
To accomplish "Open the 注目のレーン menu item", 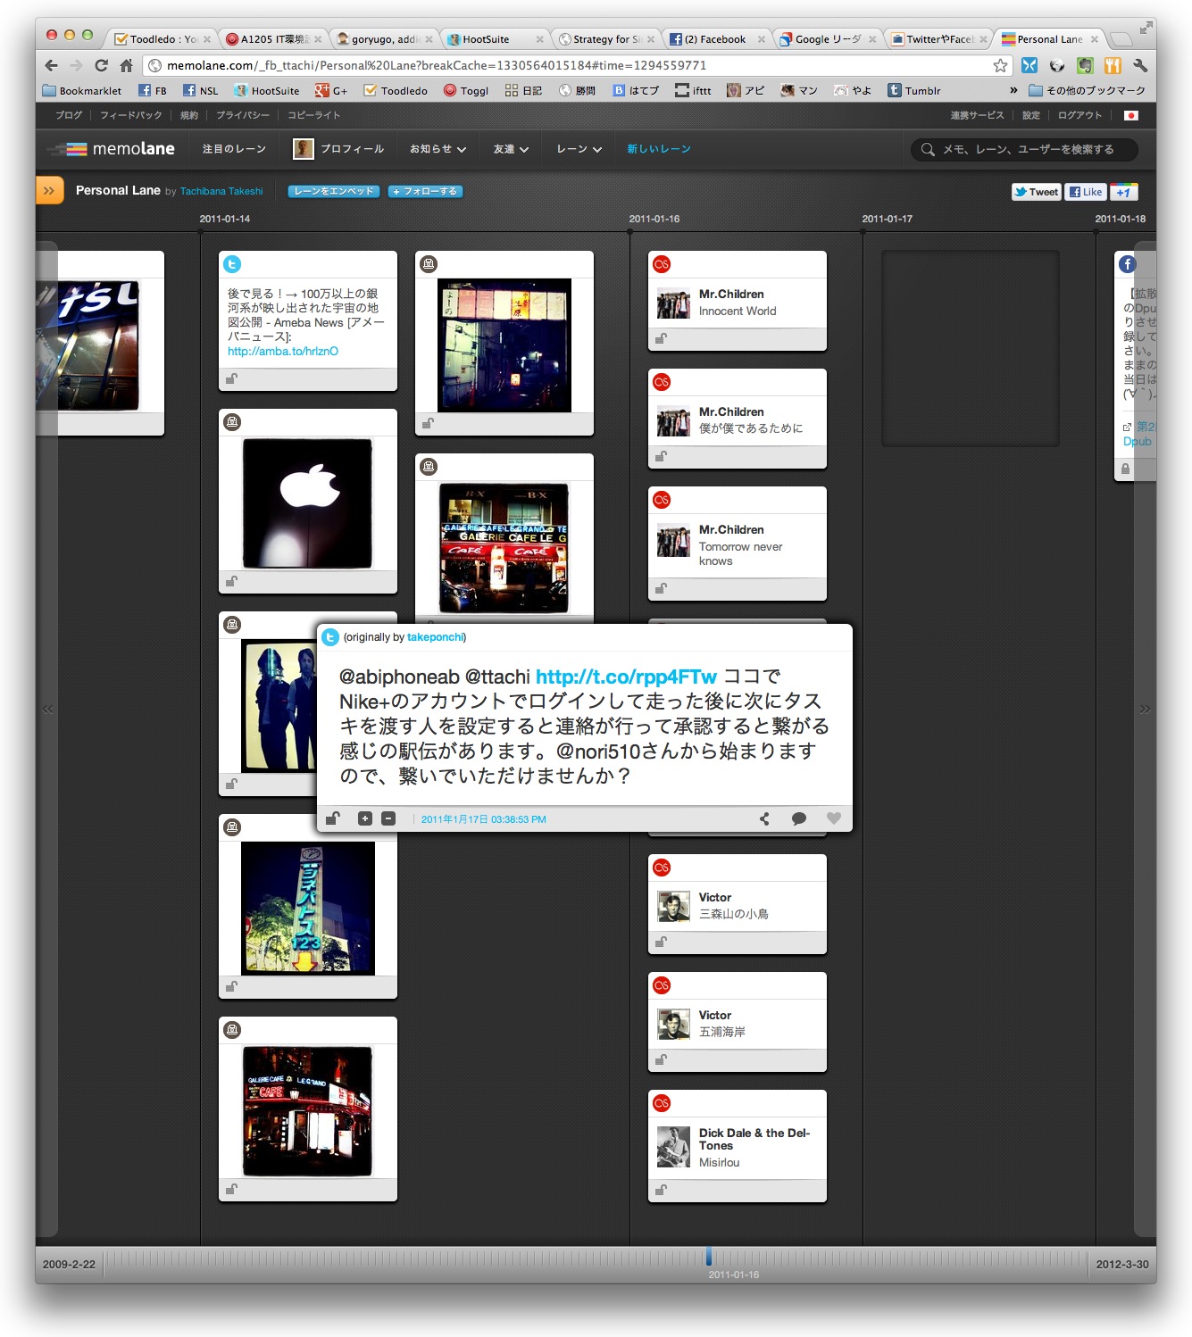I will pyautogui.click(x=234, y=149).
